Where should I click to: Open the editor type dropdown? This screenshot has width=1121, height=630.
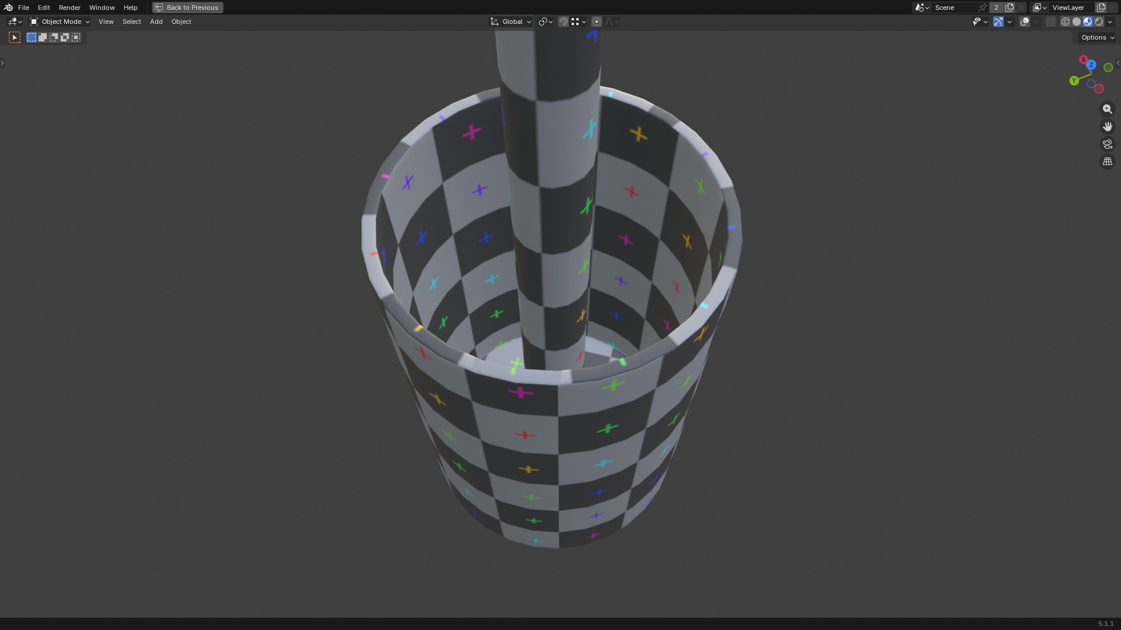coord(15,22)
